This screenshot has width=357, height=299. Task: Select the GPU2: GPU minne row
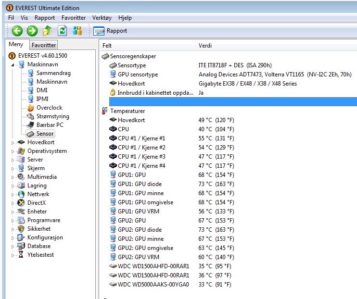[x=233, y=239]
